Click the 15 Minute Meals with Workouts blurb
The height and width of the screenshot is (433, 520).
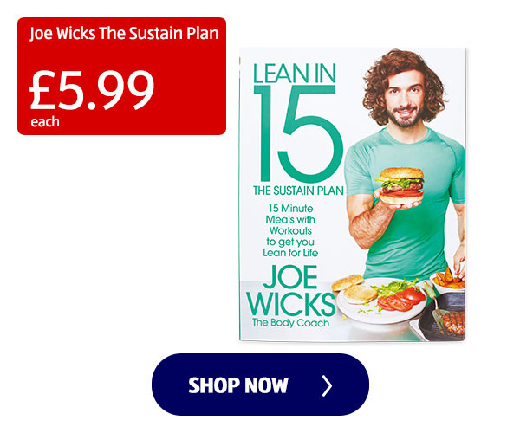point(290,230)
